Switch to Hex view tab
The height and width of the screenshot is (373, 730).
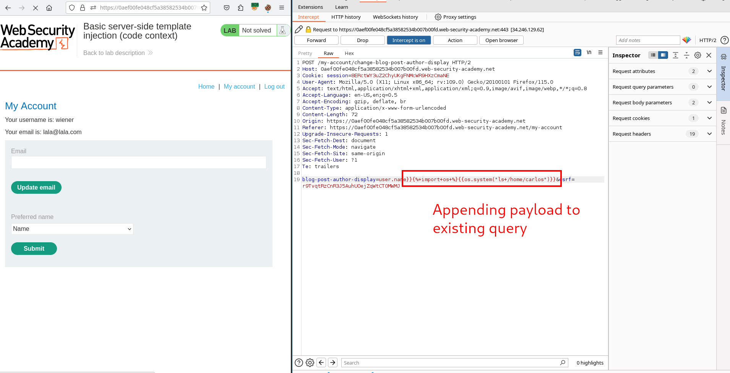point(349,53)
